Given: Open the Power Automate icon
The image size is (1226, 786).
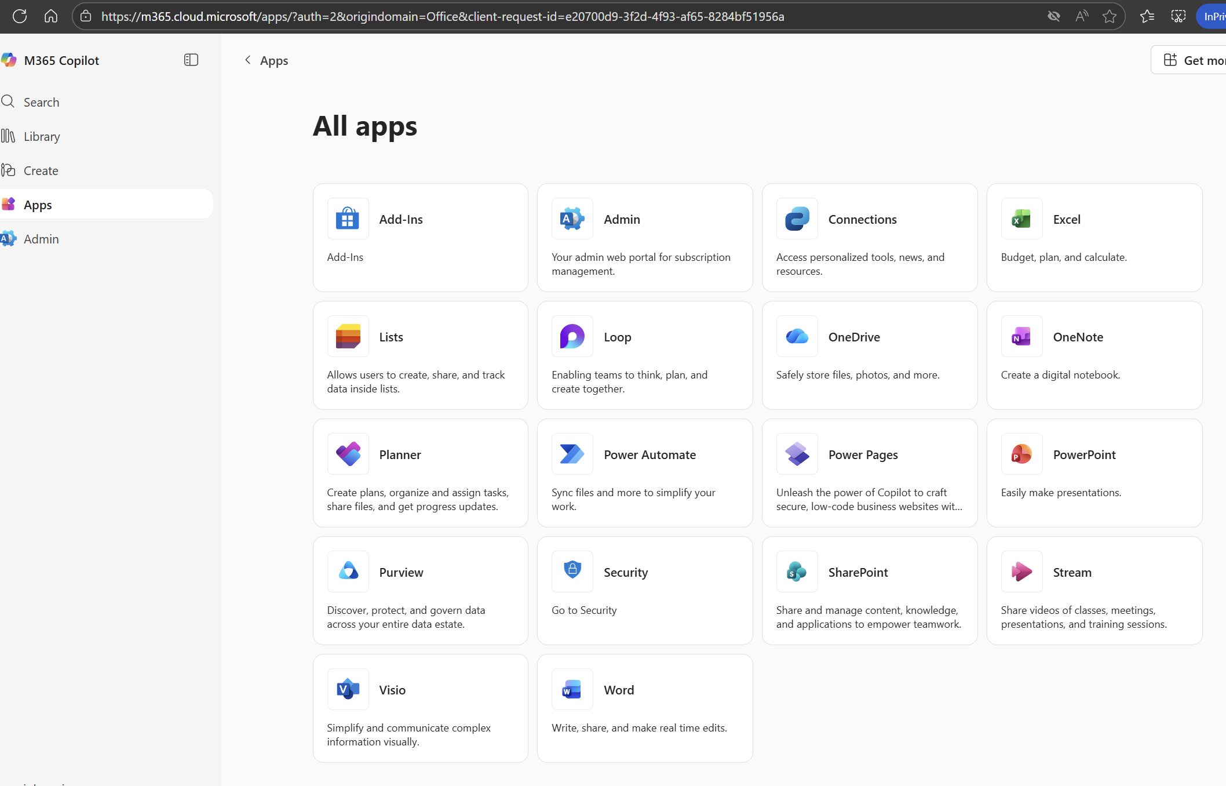Looking at the screenshot, I should click(x=572, y=454).
